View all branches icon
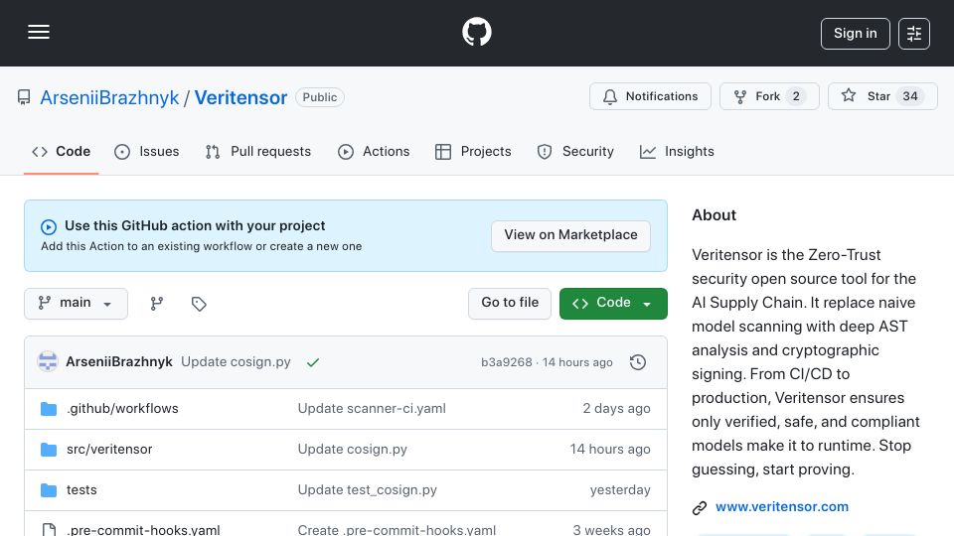This screenshot has width=954, height=536. (157, 304)
